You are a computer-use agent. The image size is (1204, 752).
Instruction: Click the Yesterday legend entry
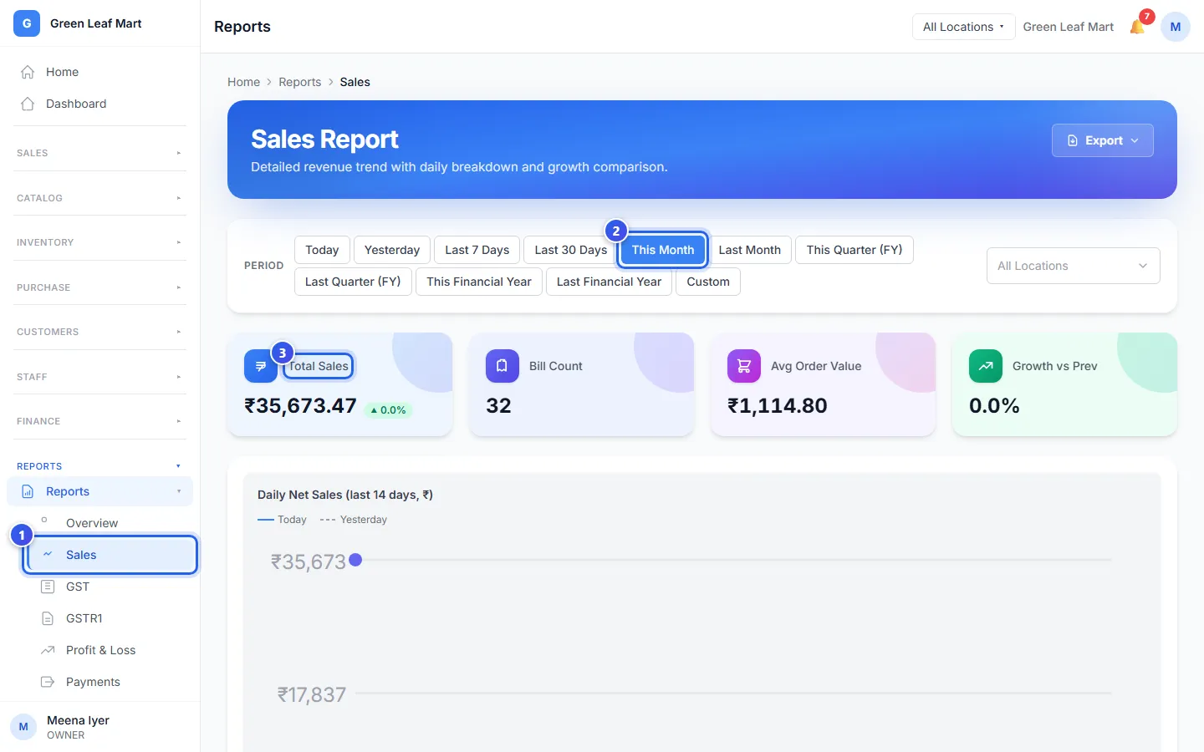coord(353,520)
